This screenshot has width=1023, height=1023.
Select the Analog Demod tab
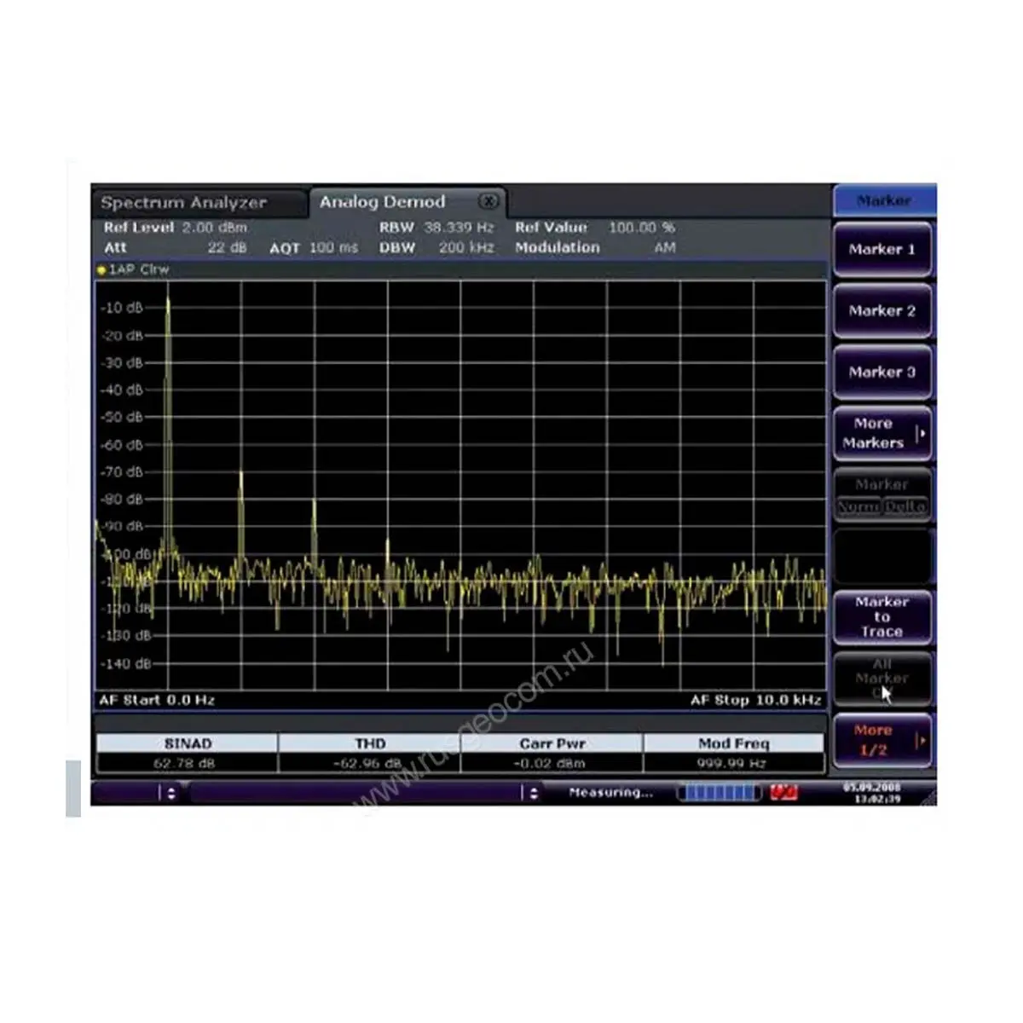click(x=383, y=202)
